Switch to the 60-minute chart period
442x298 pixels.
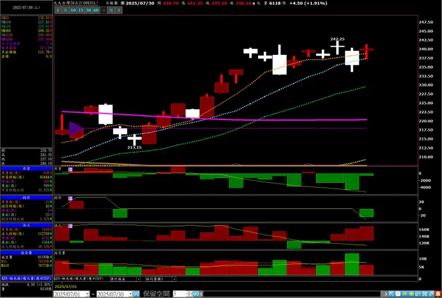coord(96,10)
